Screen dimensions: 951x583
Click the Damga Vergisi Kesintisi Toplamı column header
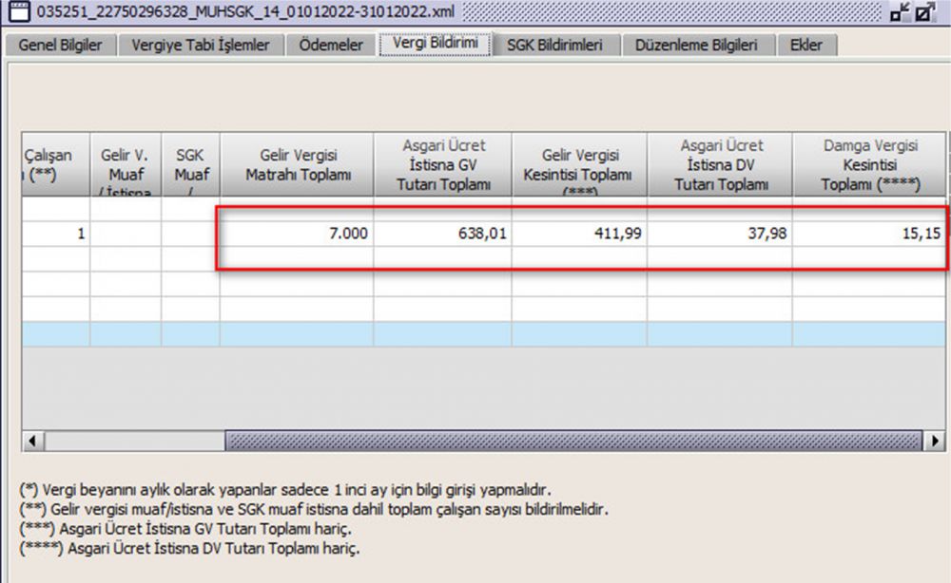[x=869, y=165]
